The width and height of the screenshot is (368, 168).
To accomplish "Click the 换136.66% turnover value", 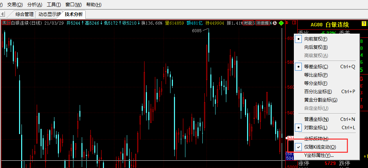I will tap(152, 23).
